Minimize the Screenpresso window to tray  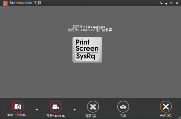[x=171, y=3]
